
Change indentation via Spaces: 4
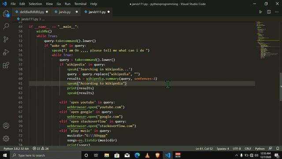(x=223, y=148)
